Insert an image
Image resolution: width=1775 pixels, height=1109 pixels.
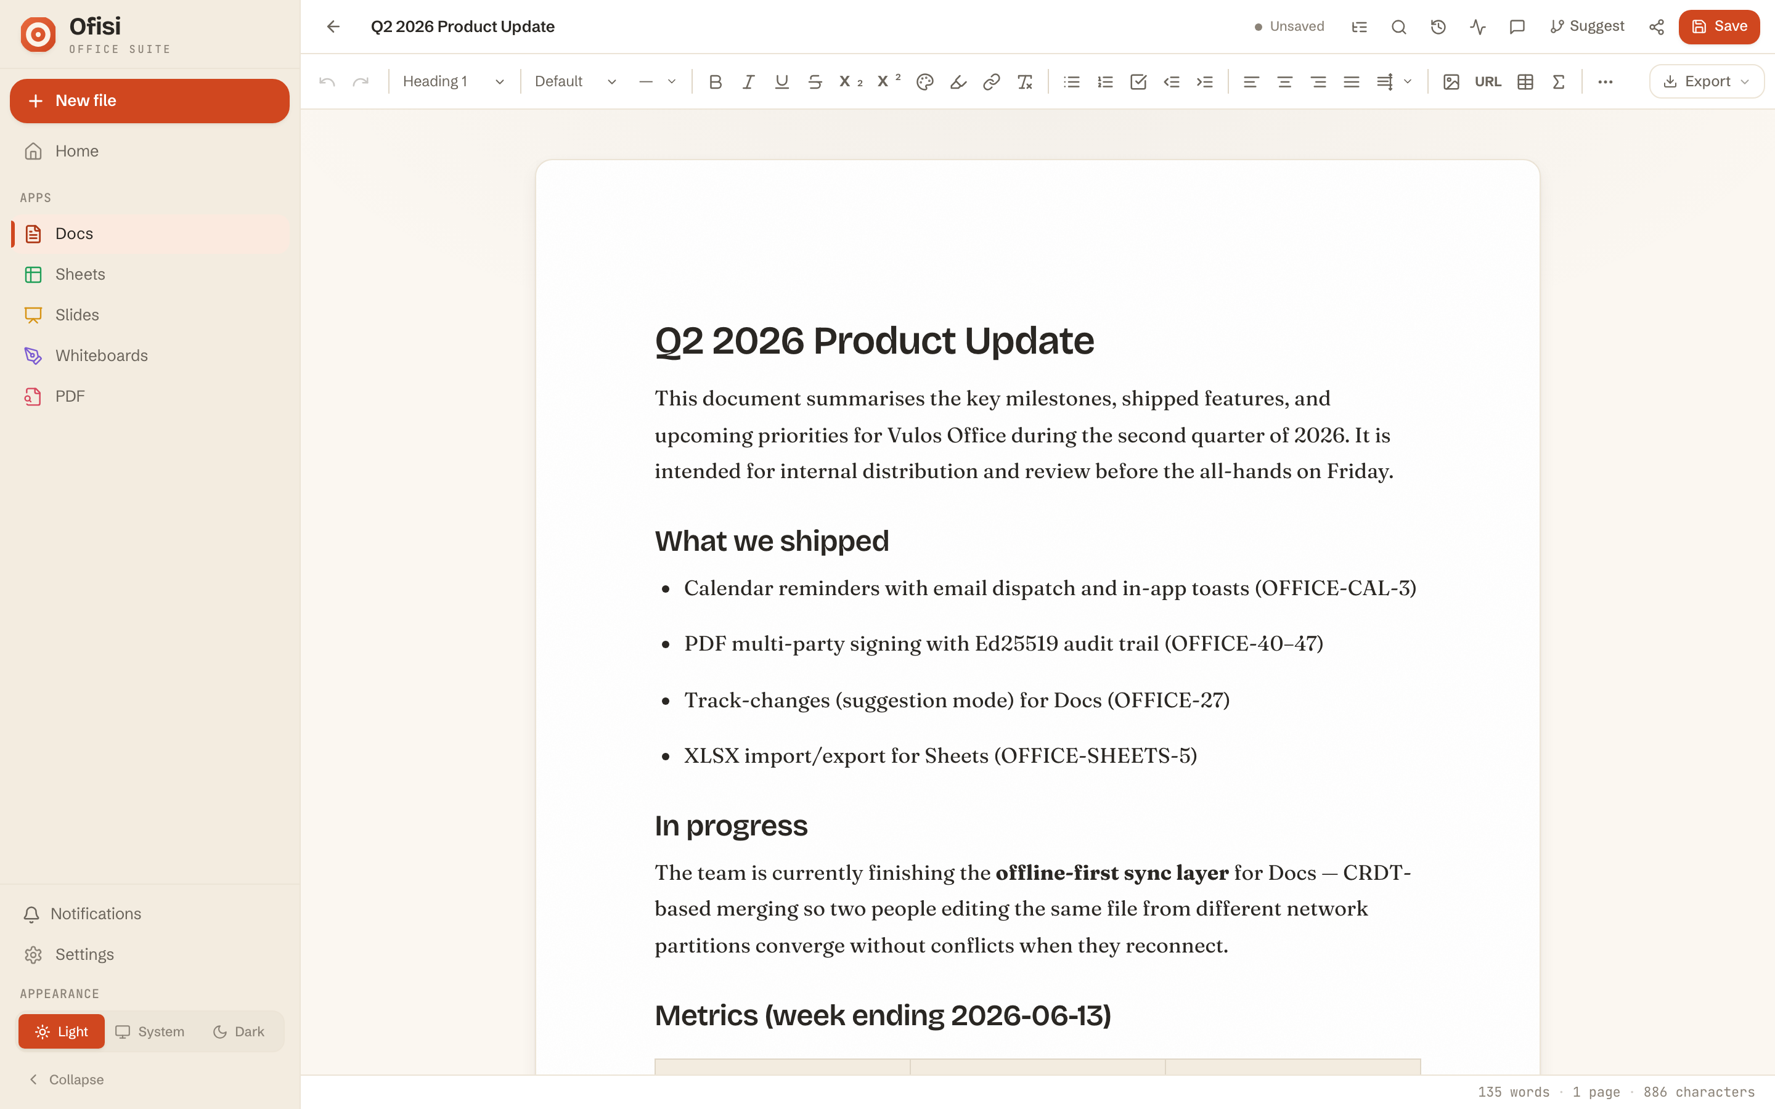click(x=1451, y=81)
